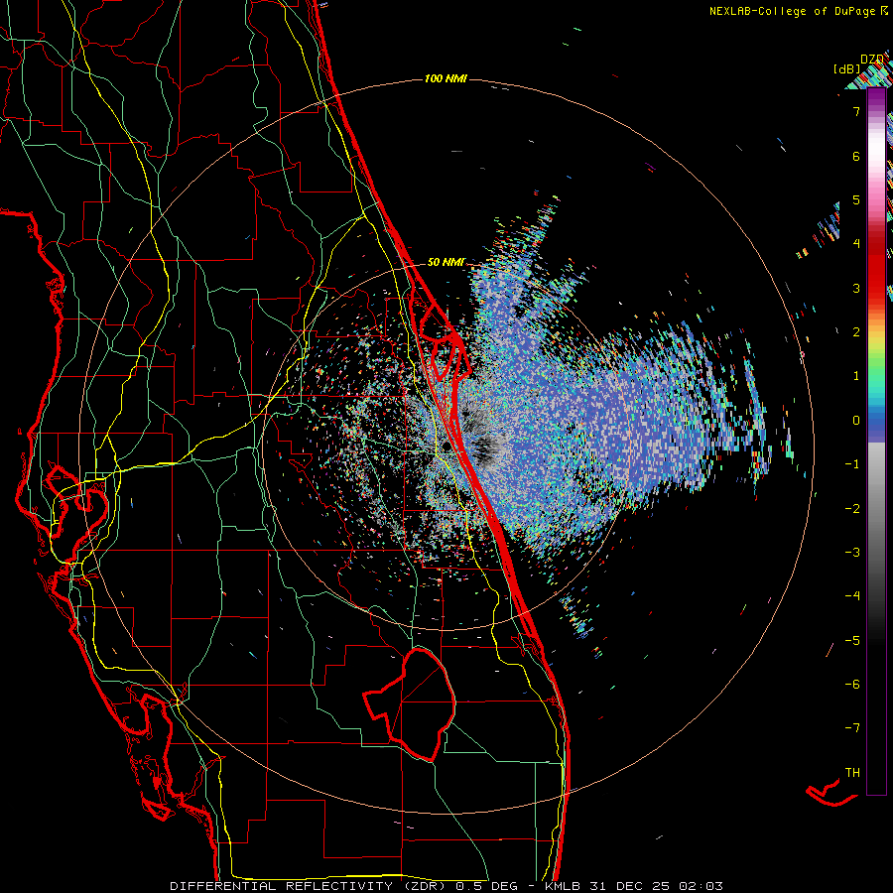The width and height of the screenshot is (893, 893).
Task: Click the 50 NMI range ring label
Action: tap(446, 262)
